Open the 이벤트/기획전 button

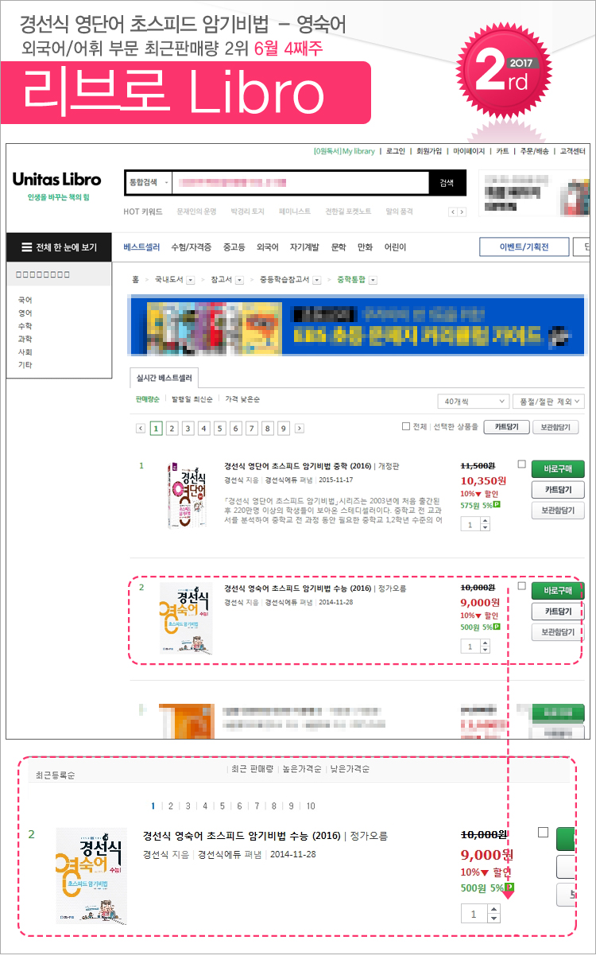click(x=524, y=247)
